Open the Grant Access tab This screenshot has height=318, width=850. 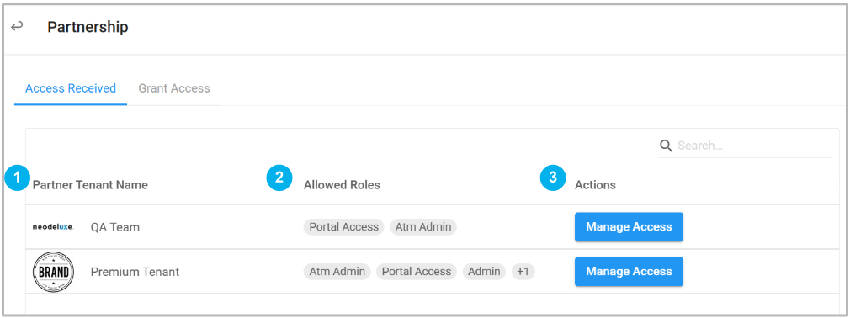click(x=174, y=88)
